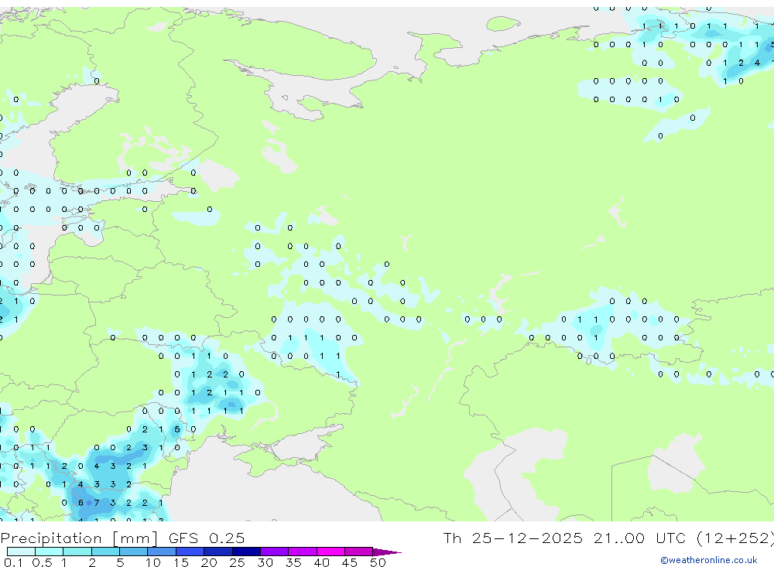Click the precipitation value 6 on the map
Viewport: 774px width, 567px height.
[80, 503]
